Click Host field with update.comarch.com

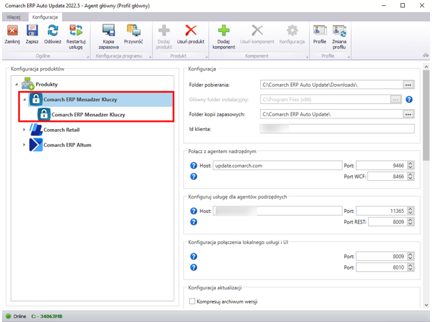[278, 166]
